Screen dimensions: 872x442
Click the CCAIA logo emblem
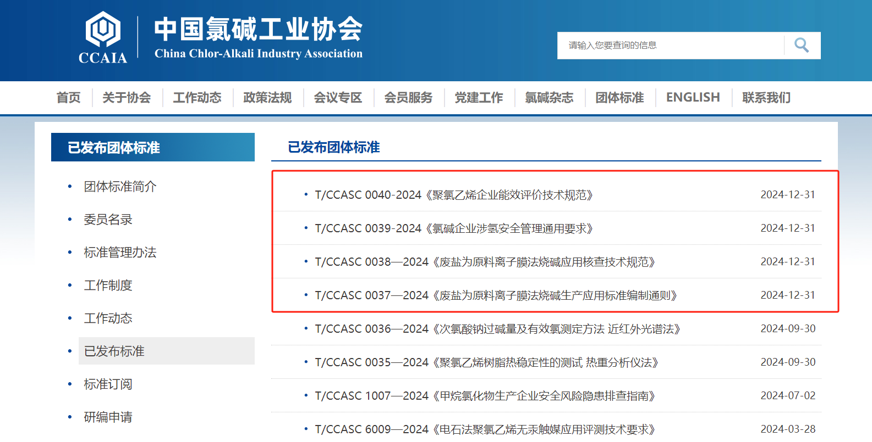103,30
